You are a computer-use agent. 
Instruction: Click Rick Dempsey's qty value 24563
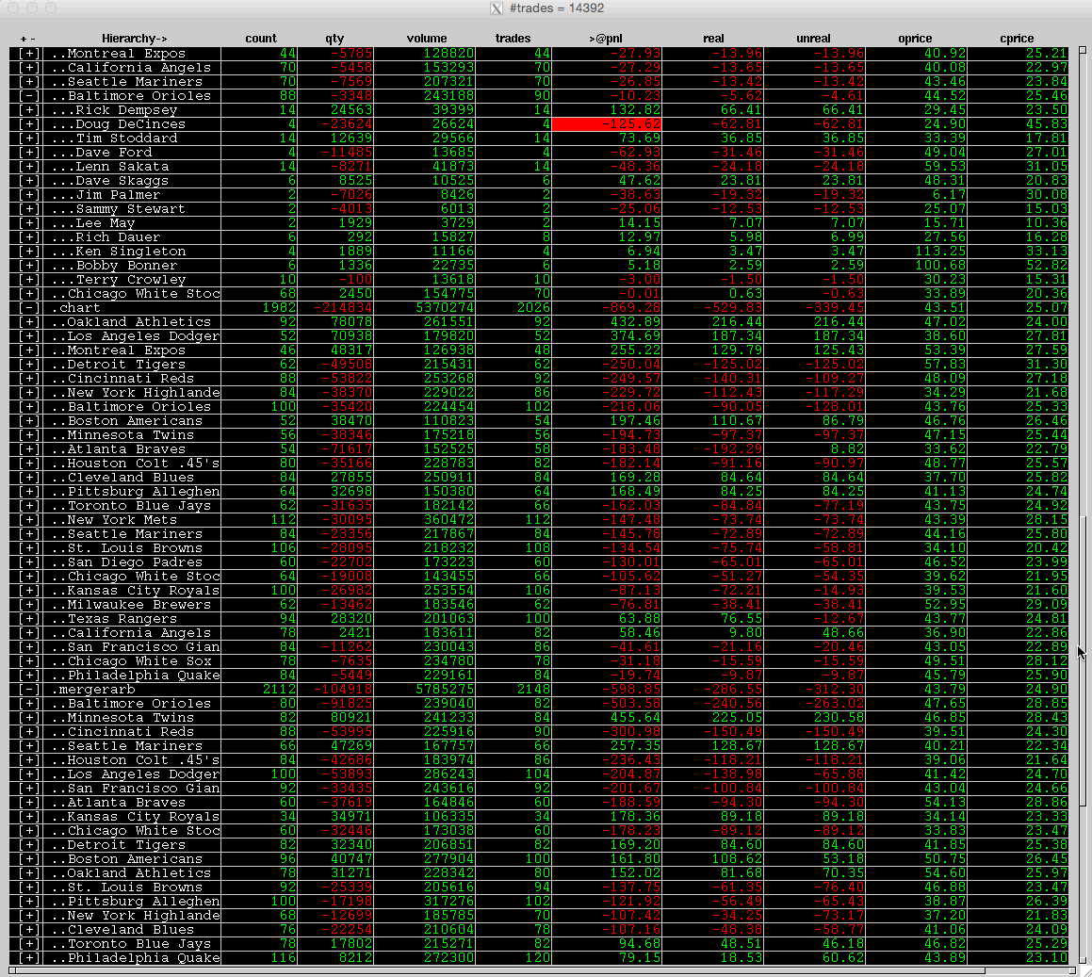(x=351, y=110)
